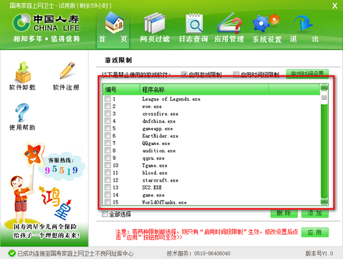Screen dimensions: 343x259
Task: Open the 首页 home house icon
Action: [x=114, y=22]
